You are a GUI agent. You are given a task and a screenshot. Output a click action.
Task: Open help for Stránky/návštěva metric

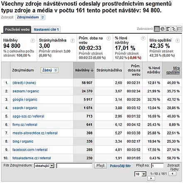tap(73, 41)
